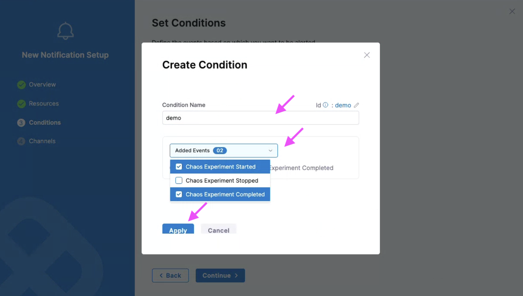Click the 02 added events count badge
523x296 pixels.
tap(220, 151)
